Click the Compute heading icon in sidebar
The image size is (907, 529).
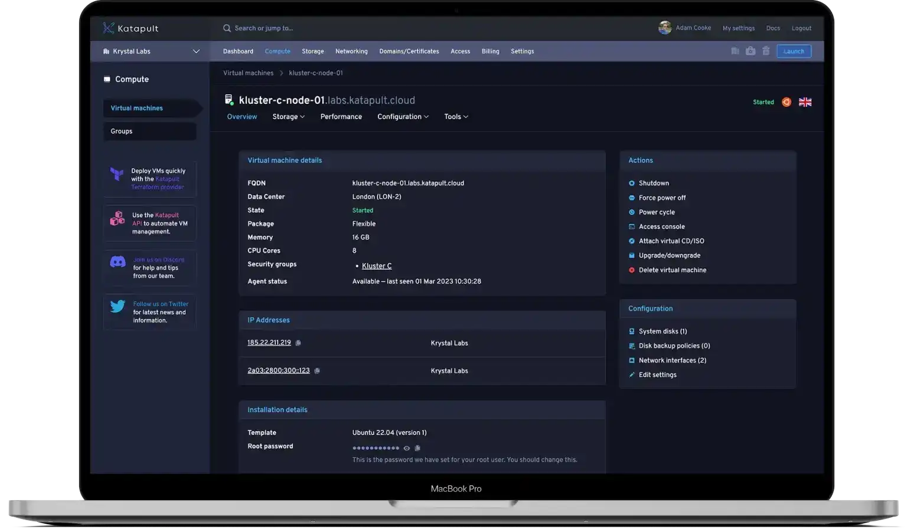point(107,79)
